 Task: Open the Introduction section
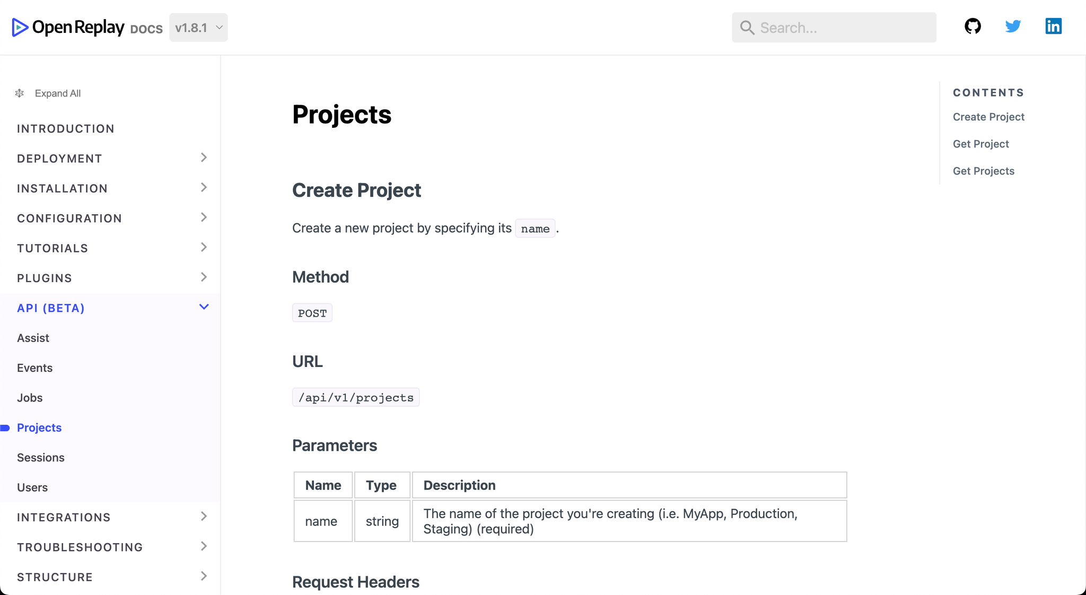click(x=66, y=129)
